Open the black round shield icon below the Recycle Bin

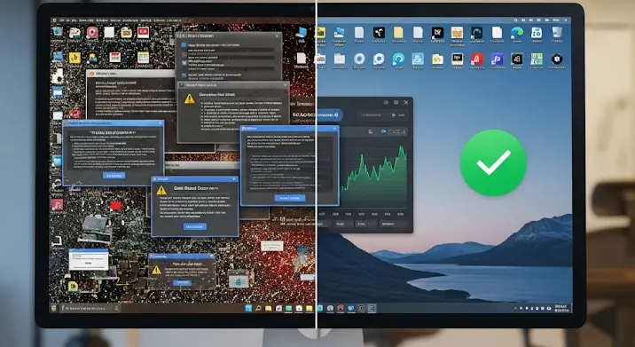click(557, 59)
